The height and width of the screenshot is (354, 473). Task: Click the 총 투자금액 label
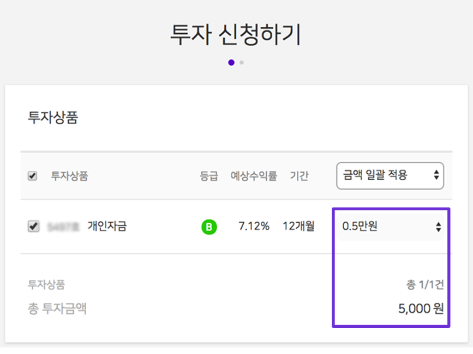[57, 309]
